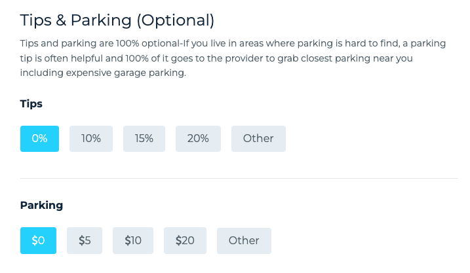Select $0 for parking
Image resolution: width=470 pixels, height=273 pixels.
[38, 240]
